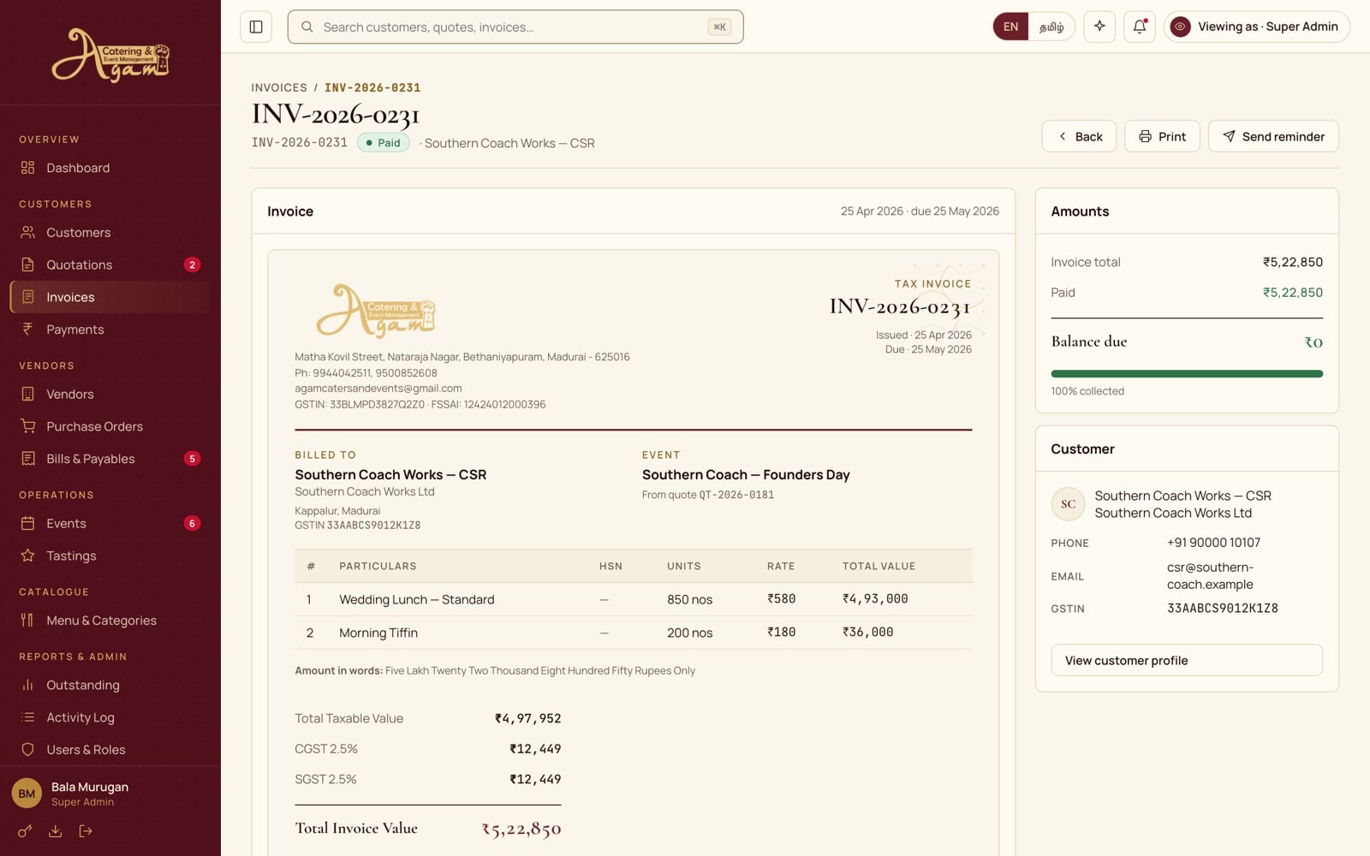
Task: Open the sparkle assistant icon
Action: pyautogui.click(x=1099, y=27)
